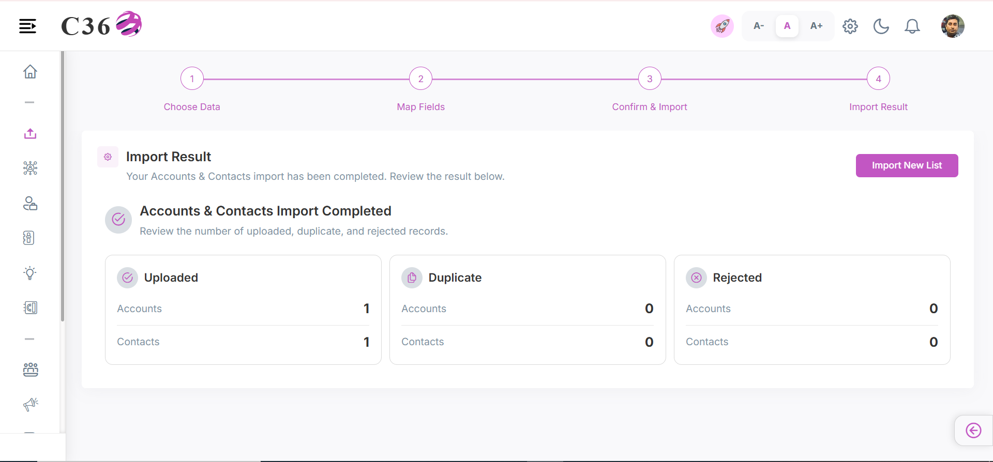Click the Import Result page heading
Screen dimensions: 993x462
169,157
